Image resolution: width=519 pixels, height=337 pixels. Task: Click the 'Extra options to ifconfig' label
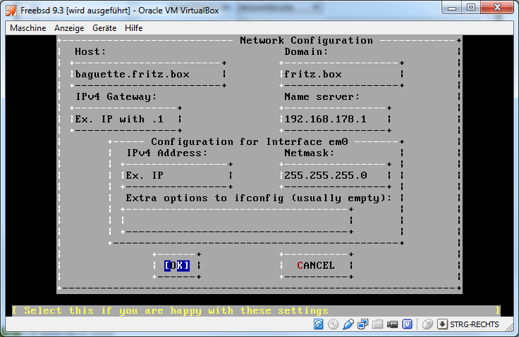(x=258, y=198)
